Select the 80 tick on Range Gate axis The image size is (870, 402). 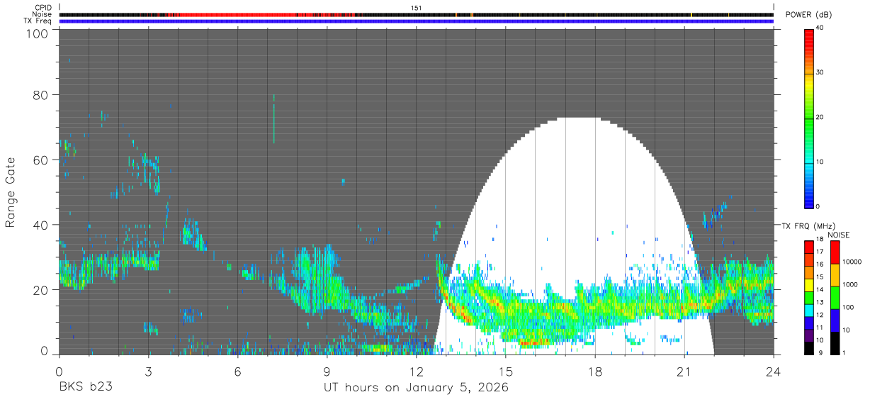[x=40, y=95]
